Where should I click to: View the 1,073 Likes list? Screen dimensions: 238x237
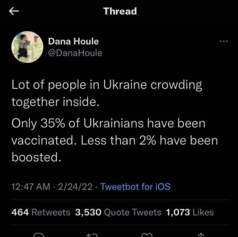(190, 212)
